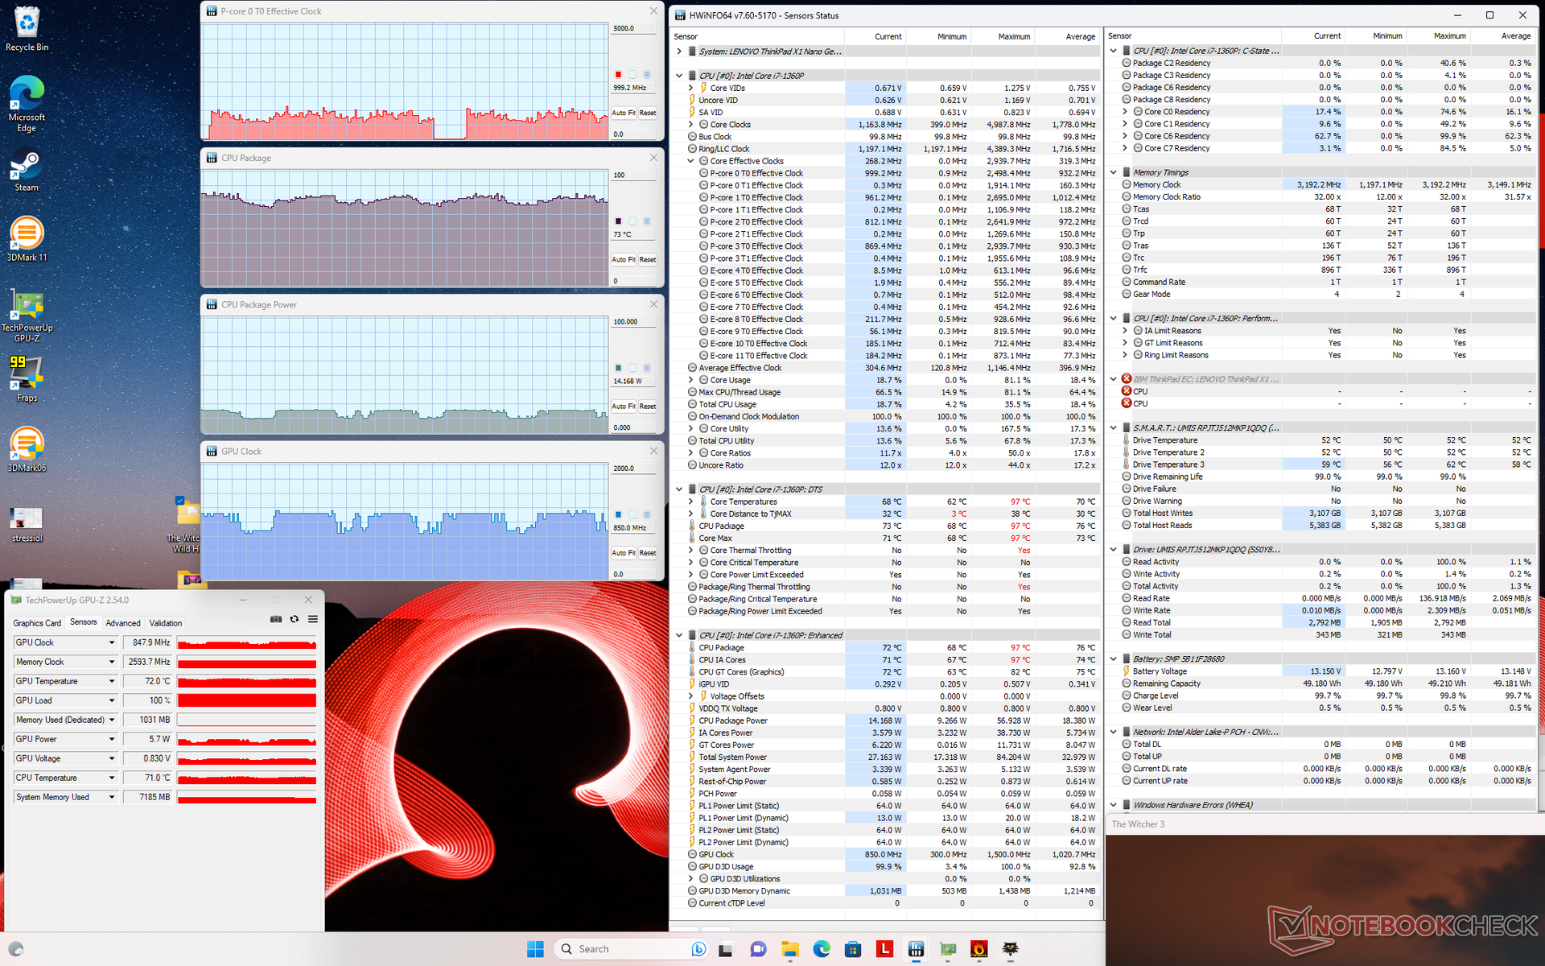1545x966 pixels.
Task: Click the Windows Start button in taskbar
Action: tap(535, 949)
